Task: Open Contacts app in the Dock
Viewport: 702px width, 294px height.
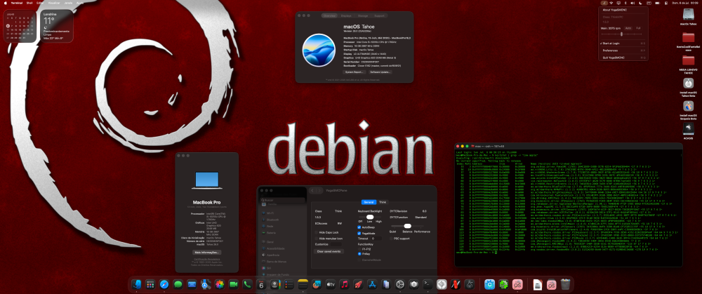Action: [275, 284]
